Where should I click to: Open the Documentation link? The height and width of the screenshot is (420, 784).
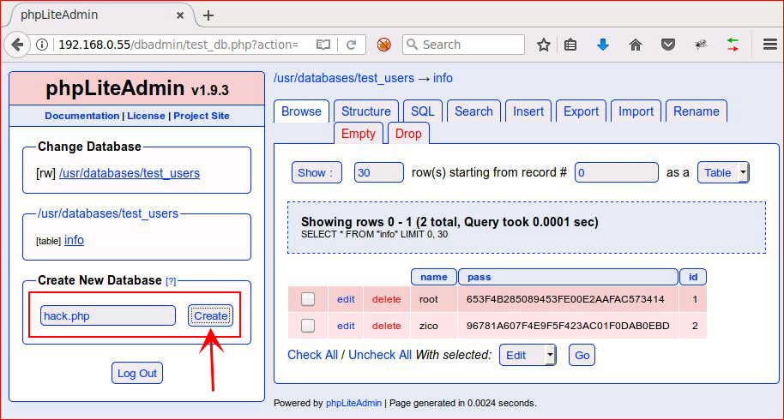pos(82,116)
